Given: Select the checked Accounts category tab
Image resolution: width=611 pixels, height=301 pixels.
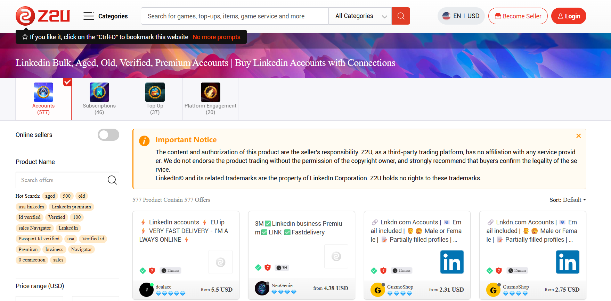Looking at the screenshot, I should (x=43, y=99).
